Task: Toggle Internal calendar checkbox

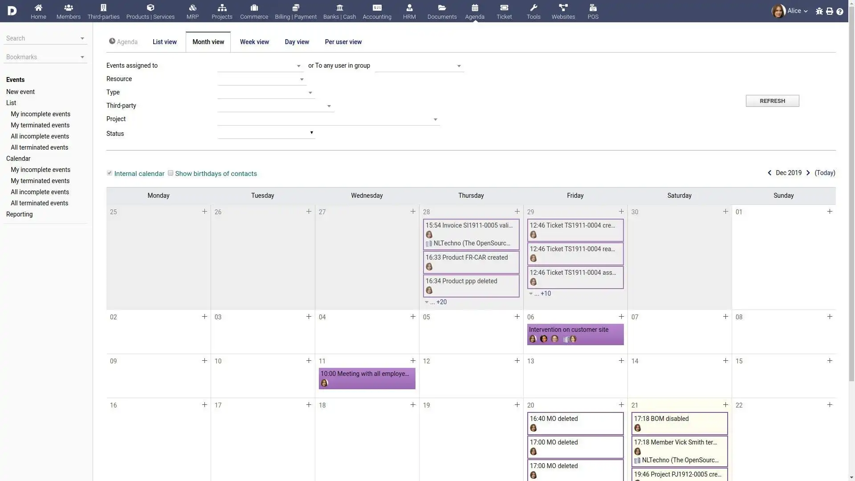Action: (x=109, y=173)
